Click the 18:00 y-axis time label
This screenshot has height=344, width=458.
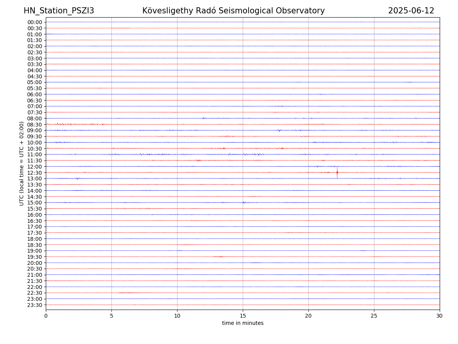click(34, 239)
